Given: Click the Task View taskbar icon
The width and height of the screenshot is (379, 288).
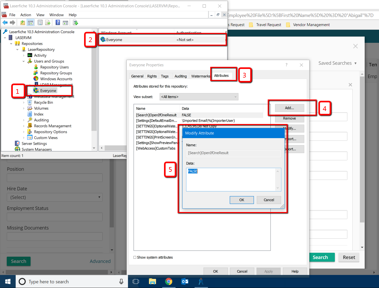Looking at the screenshot, I should [x=136, y=281].
